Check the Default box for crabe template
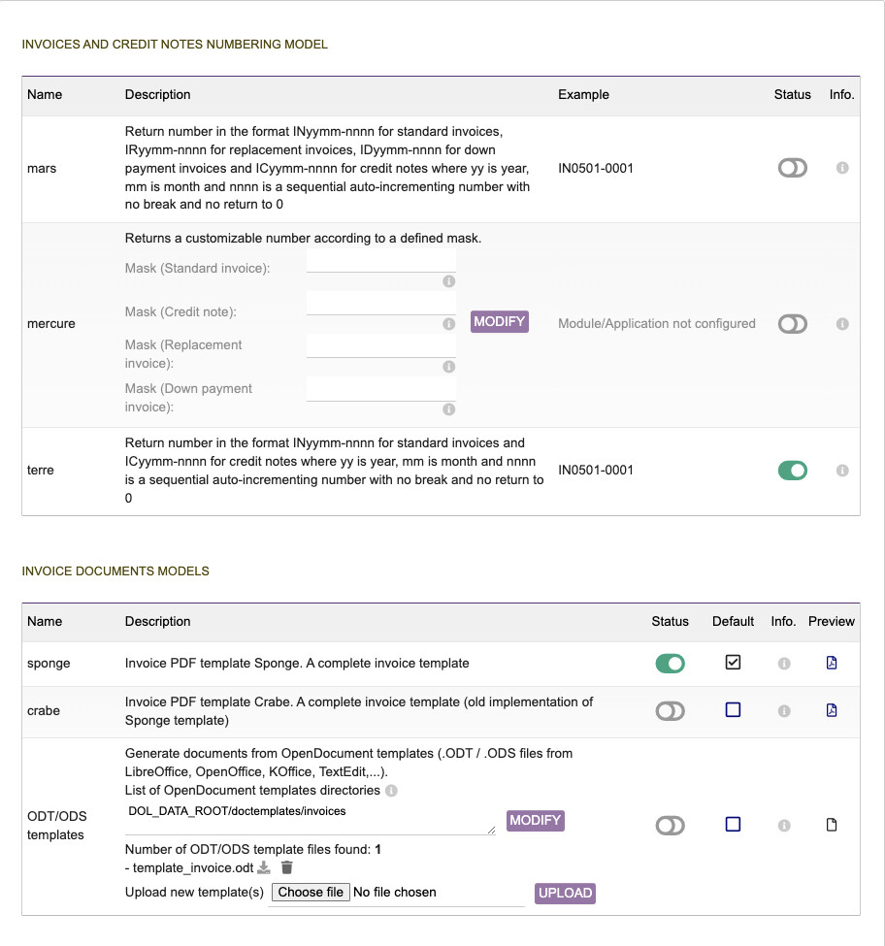The image size is (885, 946). tap(733, 710)
